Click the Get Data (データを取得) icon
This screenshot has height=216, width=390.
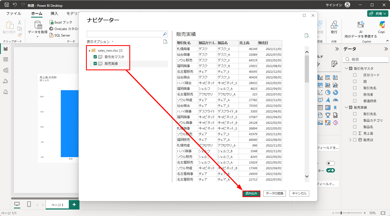[x=38, y=25]
